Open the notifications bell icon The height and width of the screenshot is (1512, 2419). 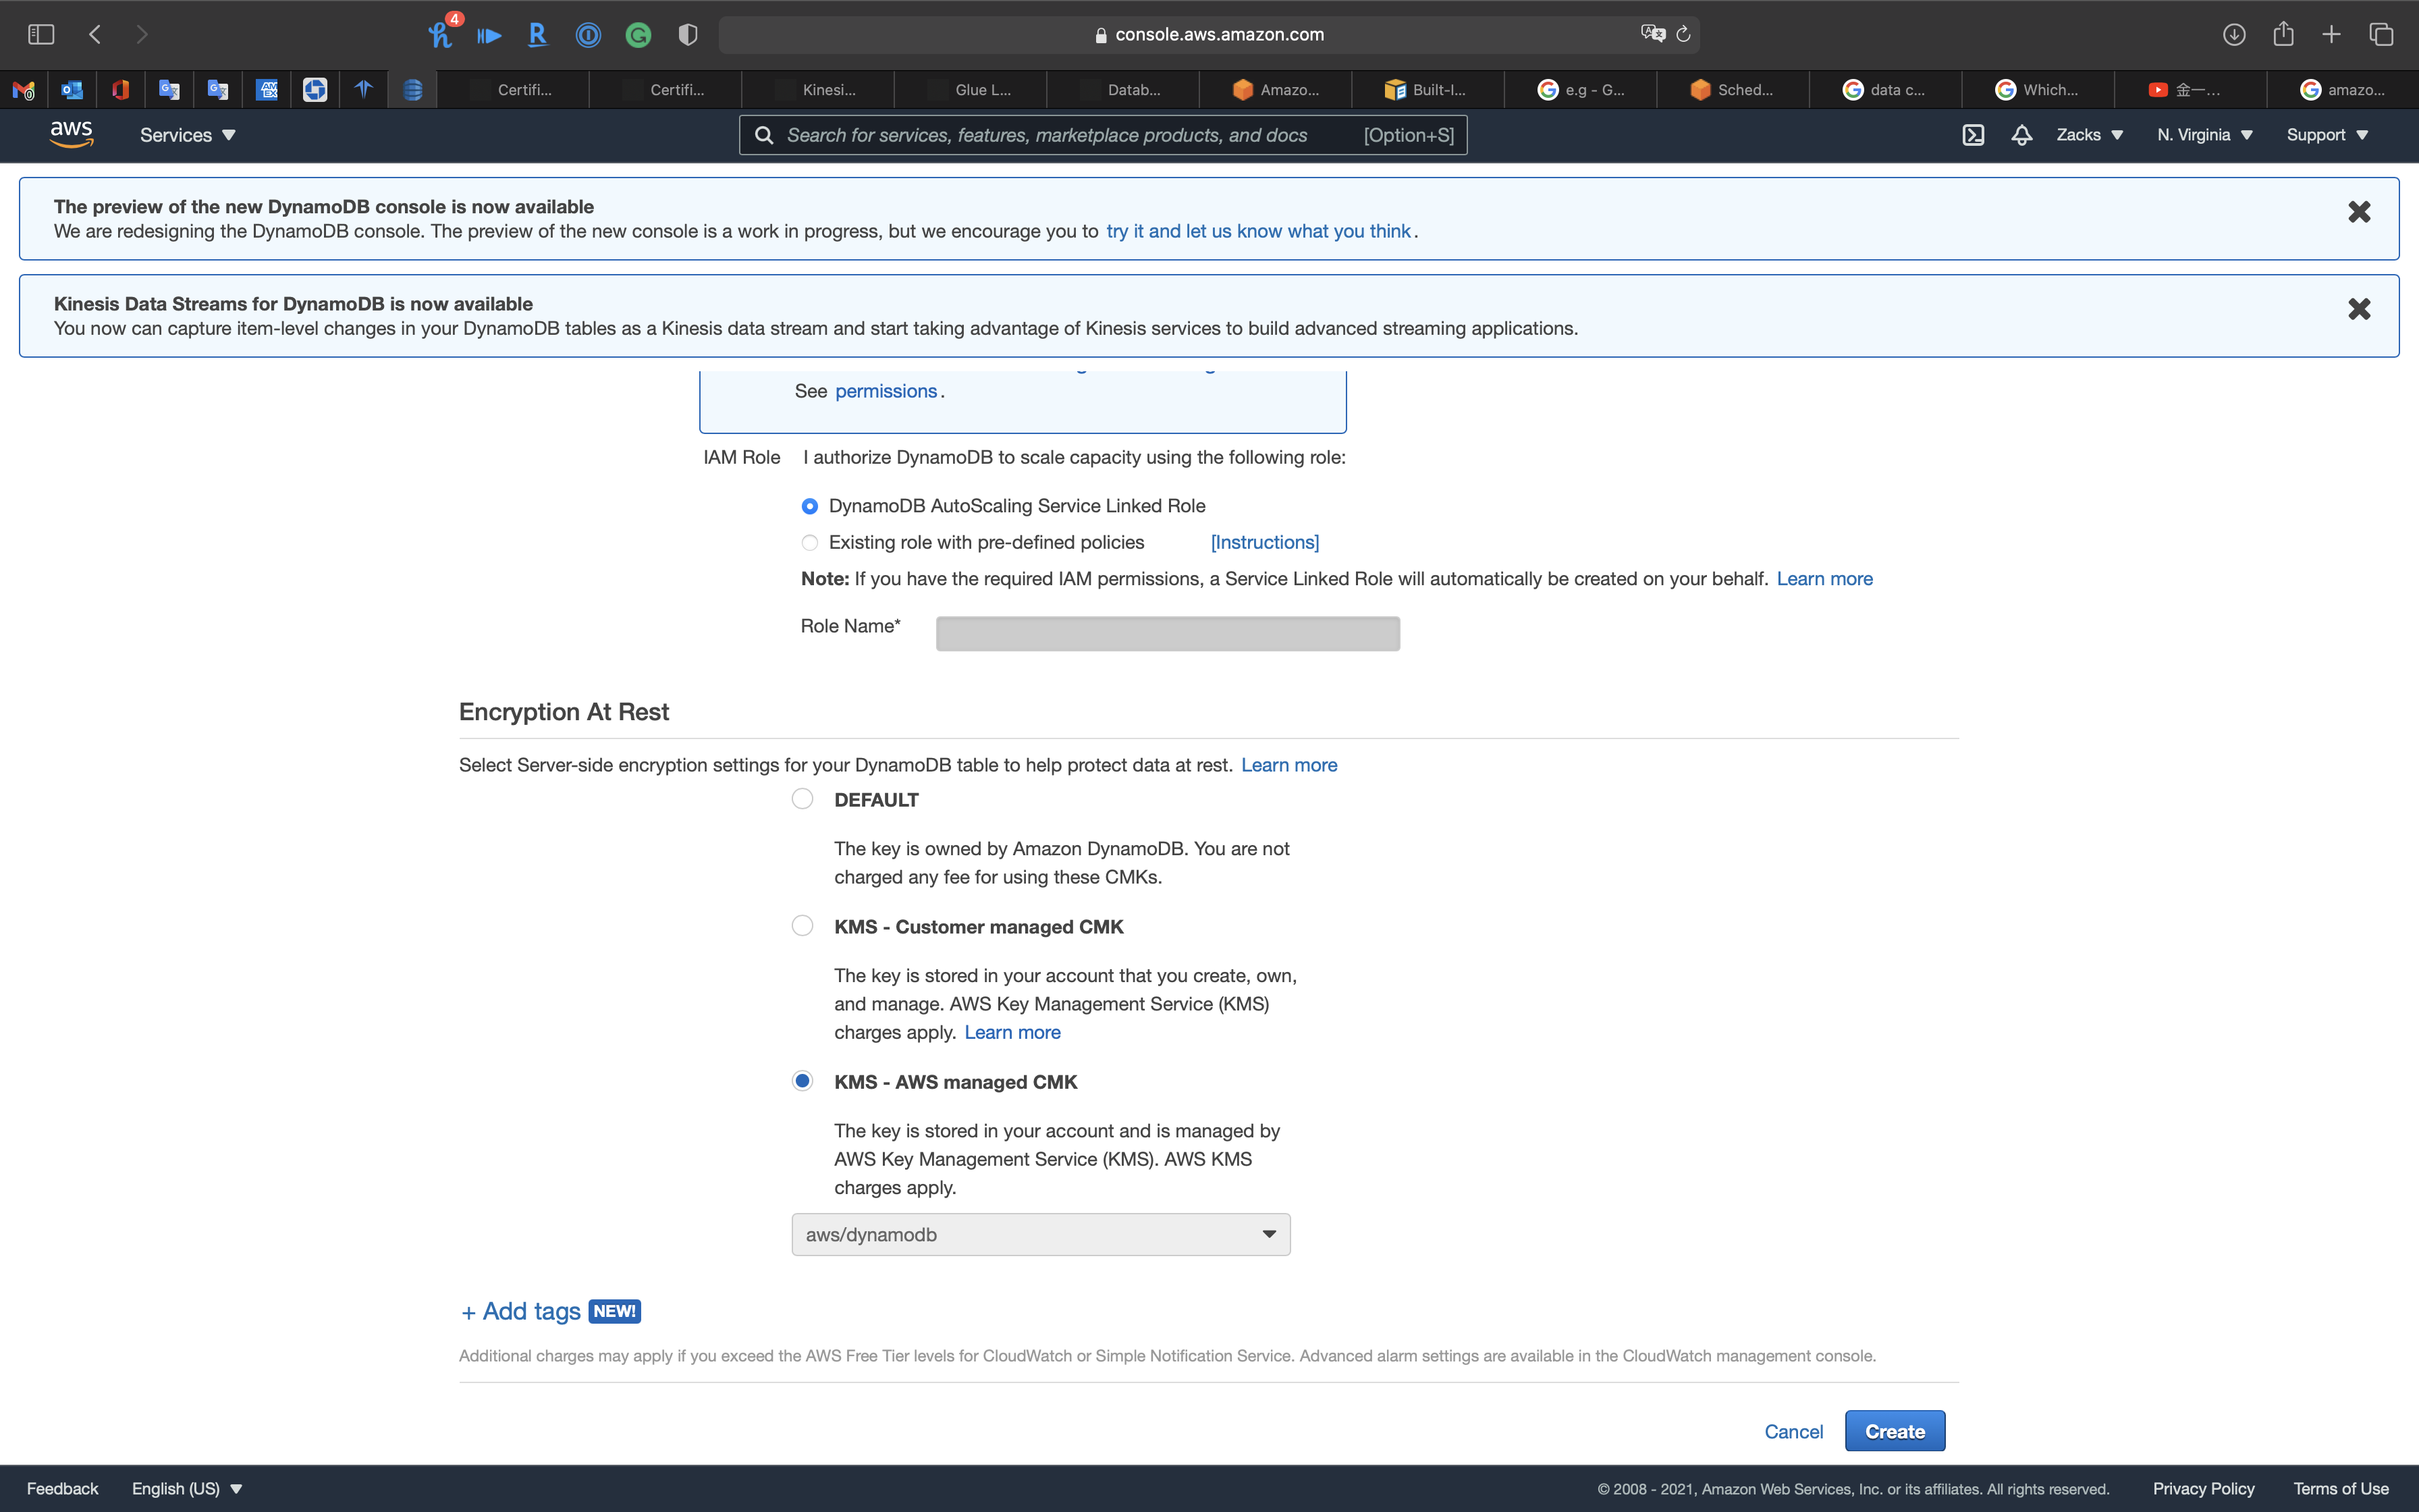pyautogui.click(x=2021, y=135)
